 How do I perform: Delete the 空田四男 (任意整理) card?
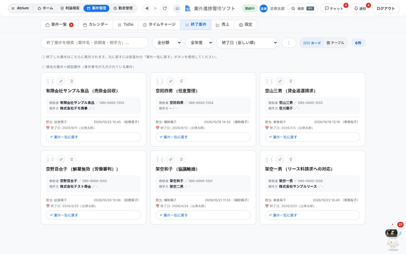(181, 81)
